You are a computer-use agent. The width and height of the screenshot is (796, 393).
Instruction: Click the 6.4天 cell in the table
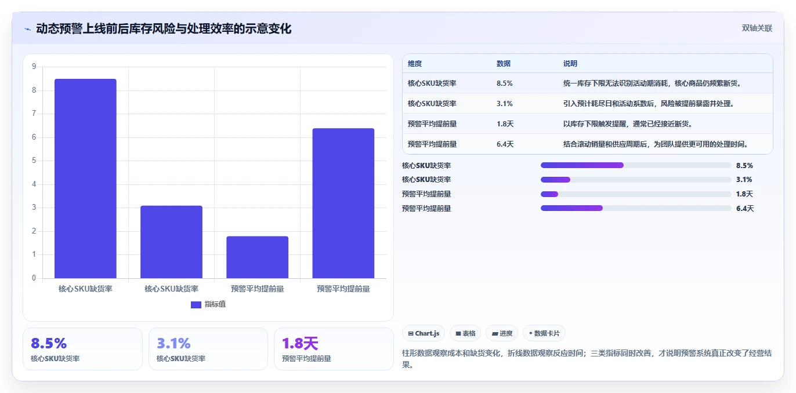coord(505,144)
